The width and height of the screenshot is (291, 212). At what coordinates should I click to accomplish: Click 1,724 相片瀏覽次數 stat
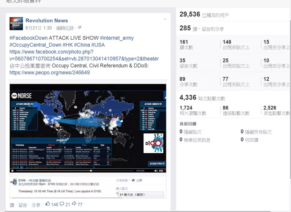coord(193,110)
